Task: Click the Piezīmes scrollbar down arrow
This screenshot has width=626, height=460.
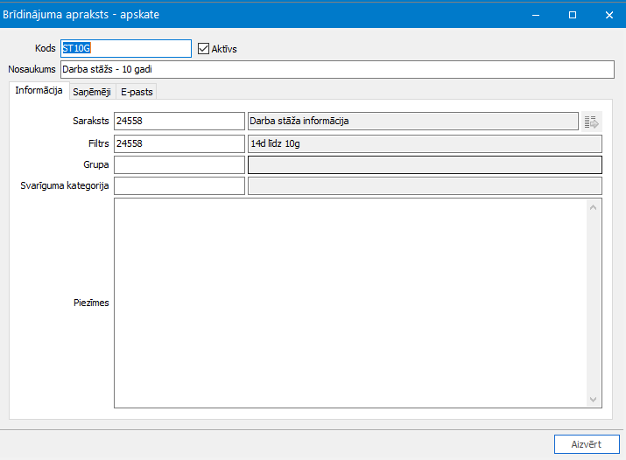Action: coord(594,399)
